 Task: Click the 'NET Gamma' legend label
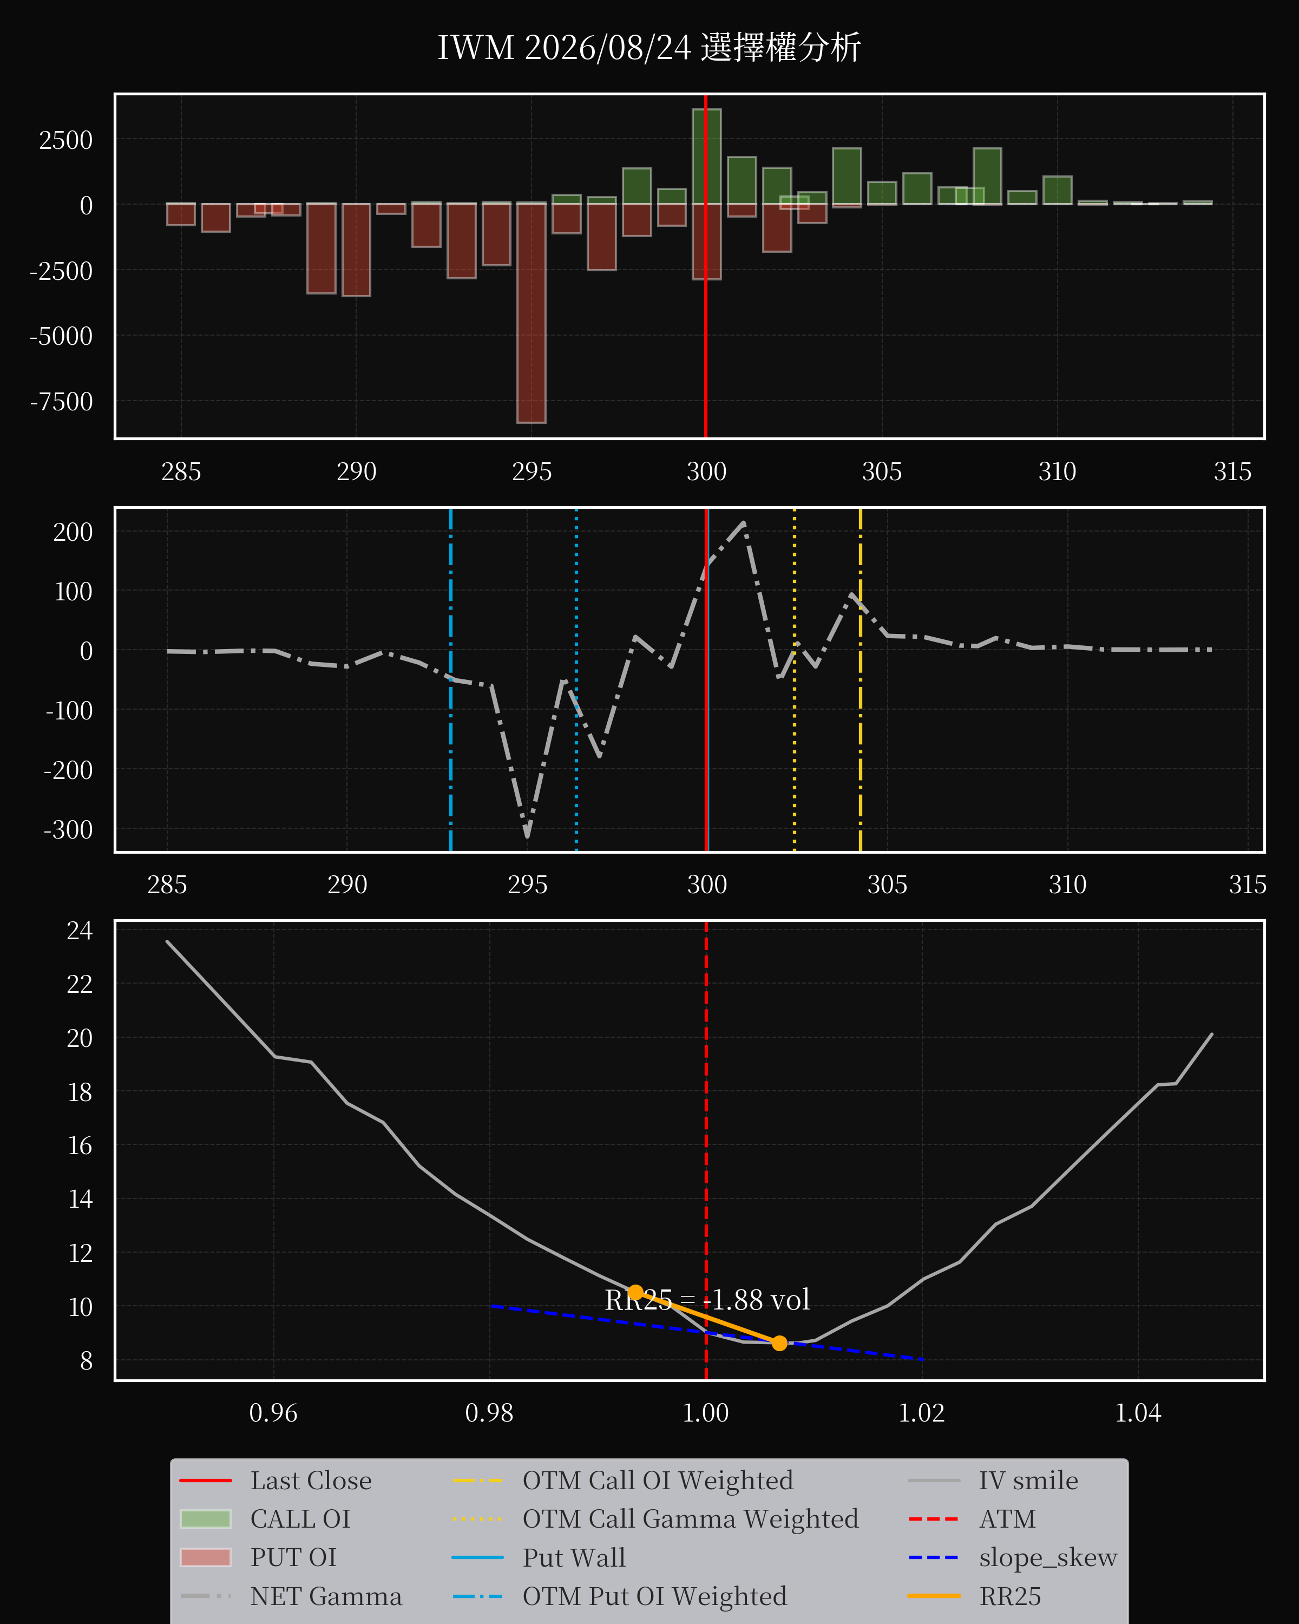pyautogui.click(x=326, y=1595)
